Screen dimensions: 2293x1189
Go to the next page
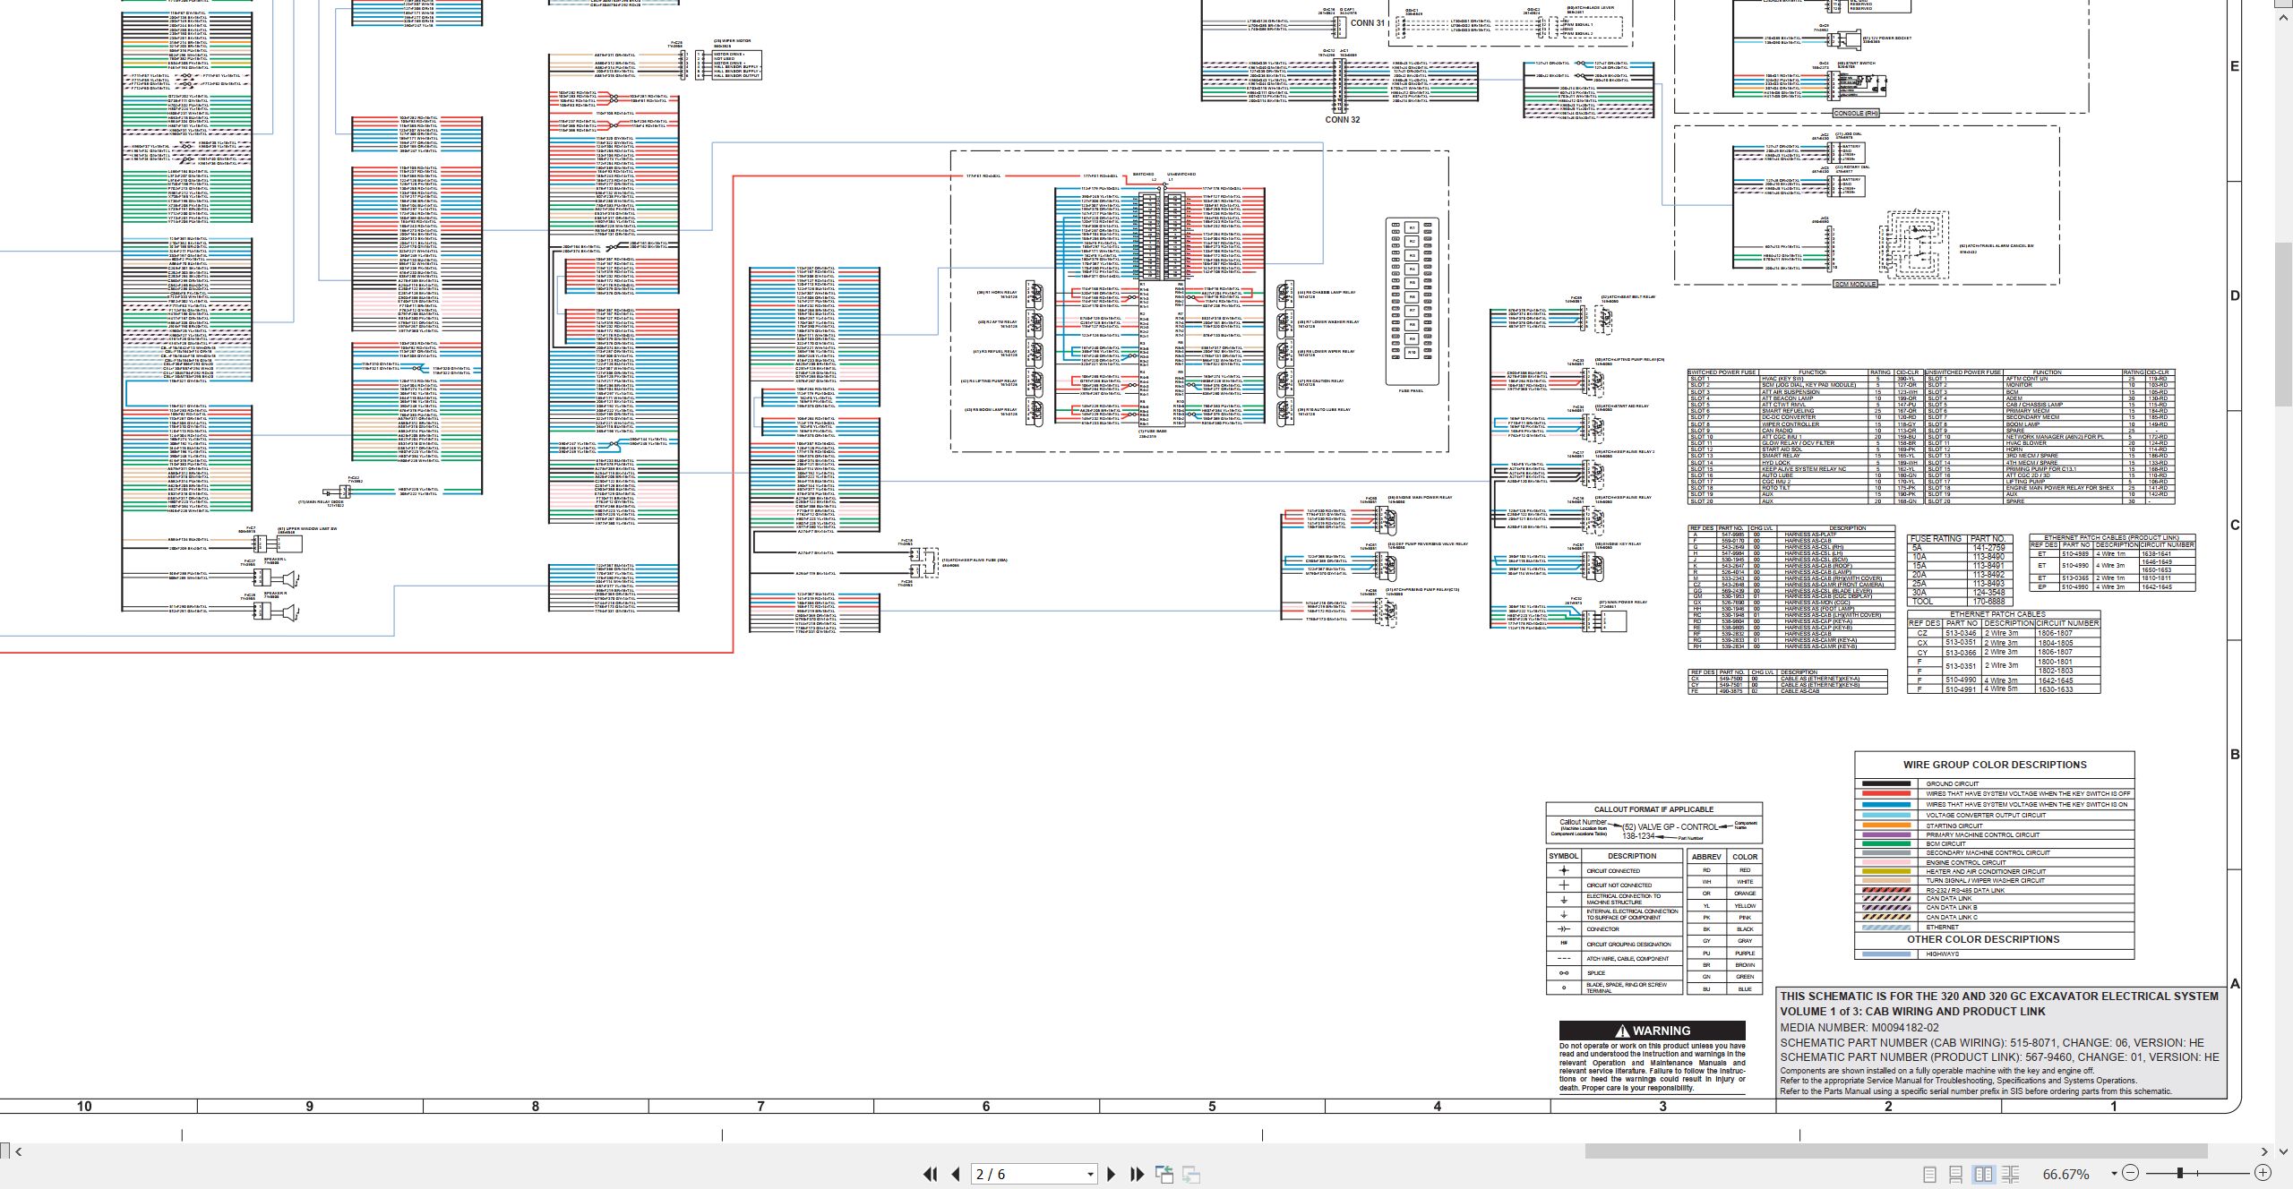(1112, 1174)
